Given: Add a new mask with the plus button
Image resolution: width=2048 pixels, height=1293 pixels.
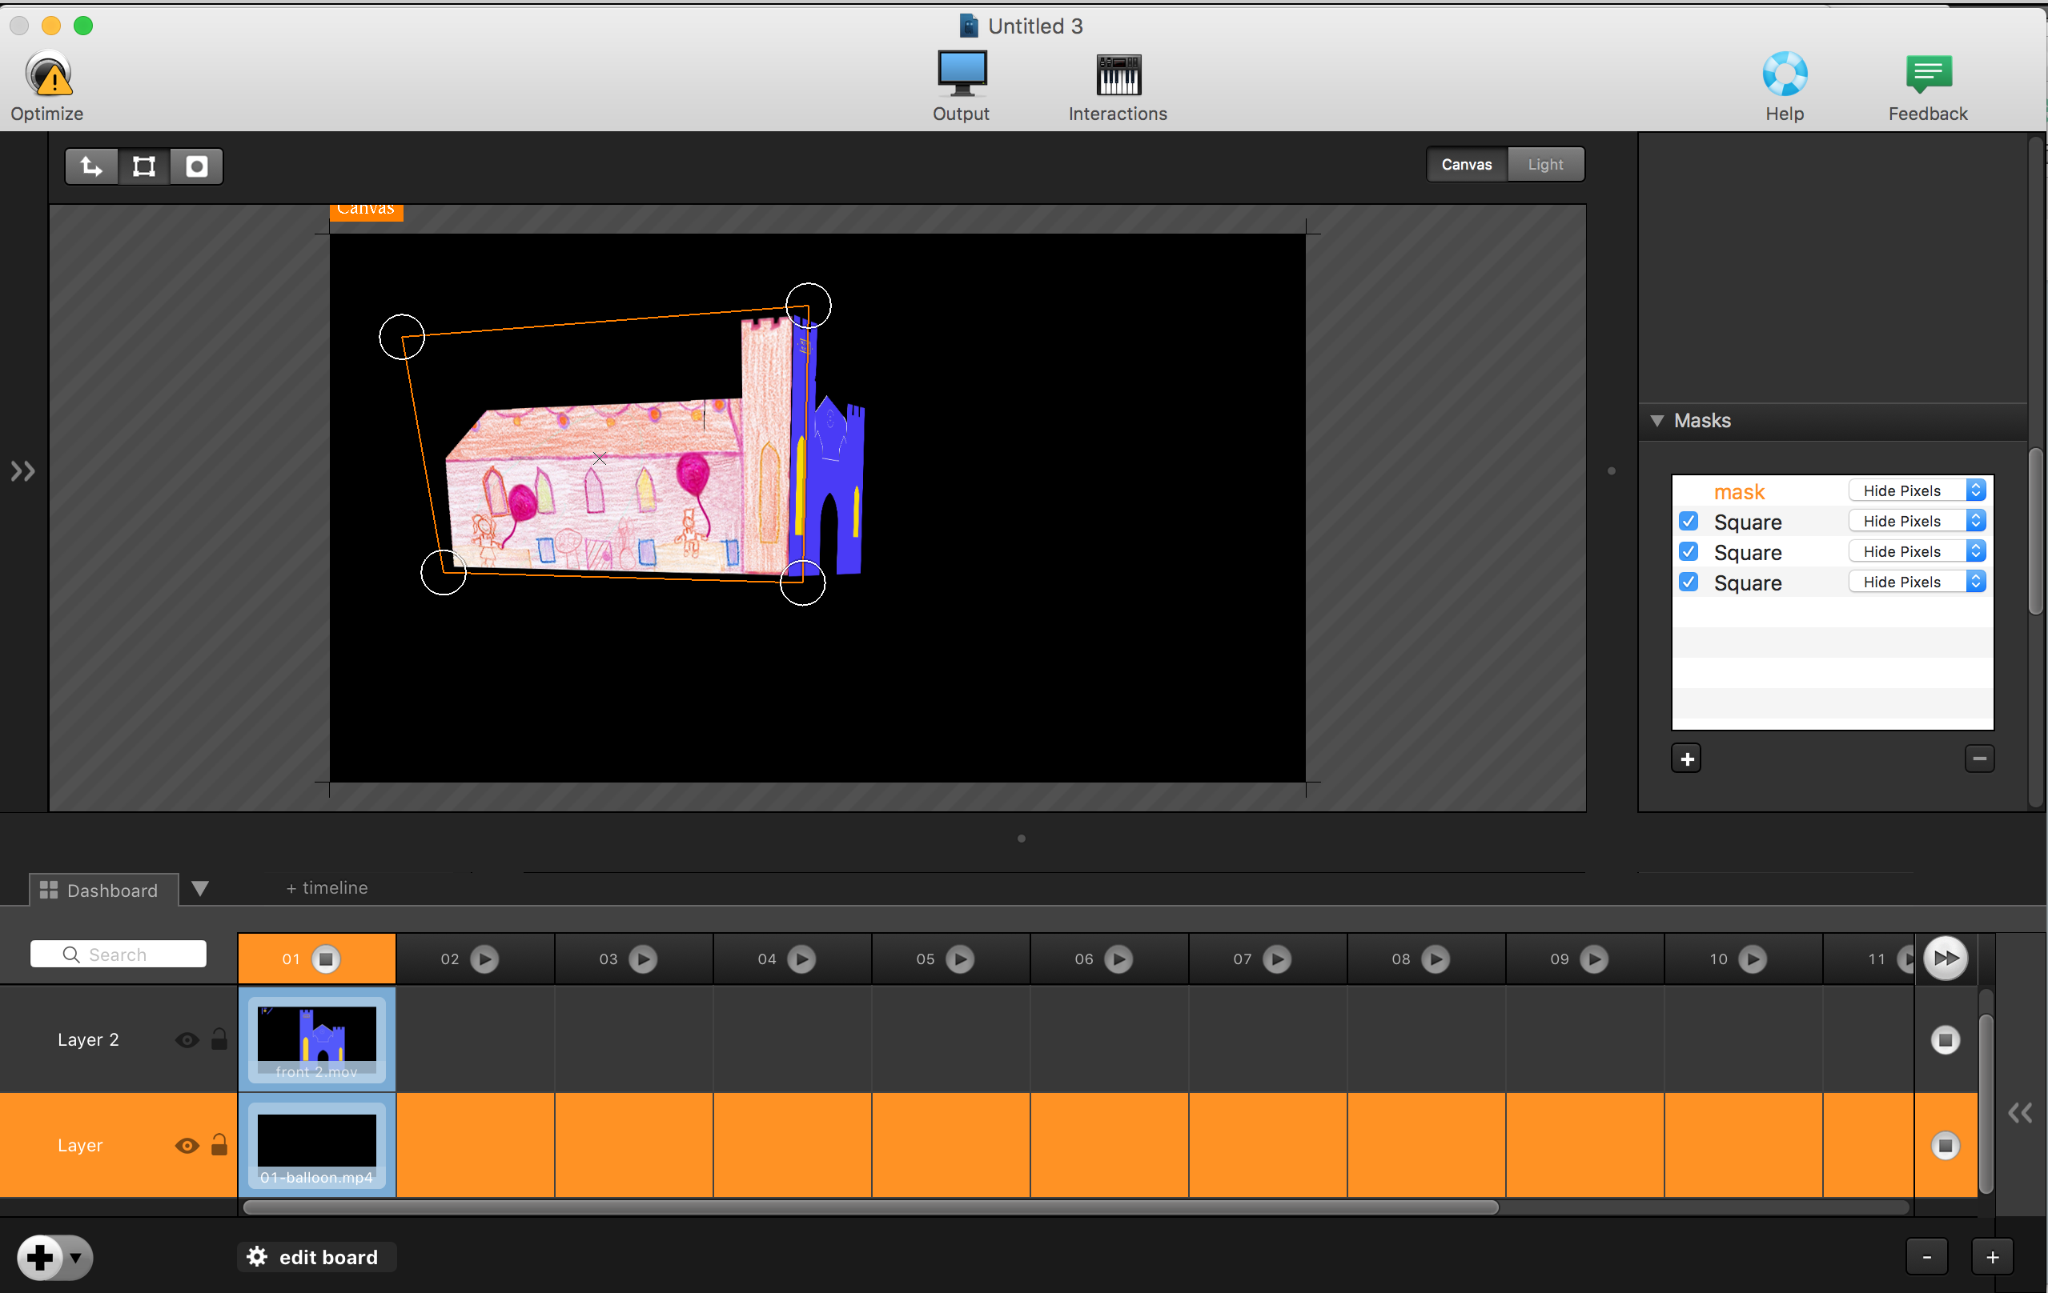Looking at the screenshot, I should [x=1687, y=758].
